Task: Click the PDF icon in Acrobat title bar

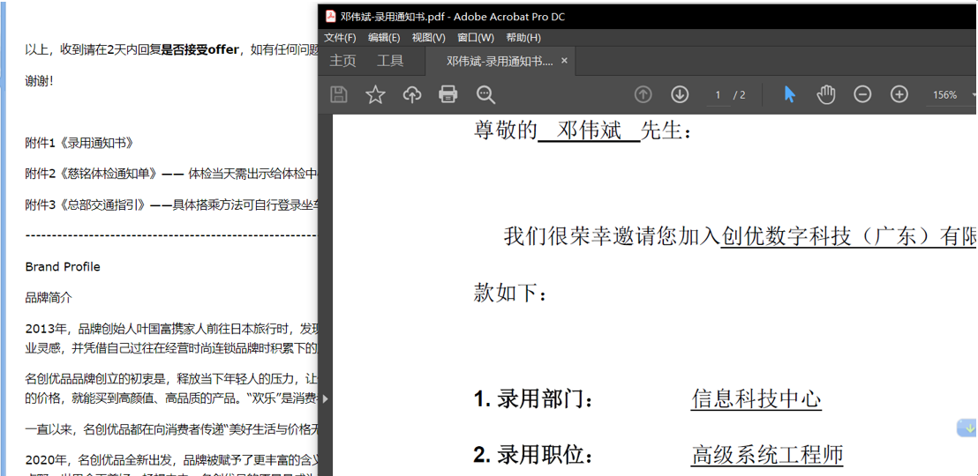Action: click(x=331, y=16)
